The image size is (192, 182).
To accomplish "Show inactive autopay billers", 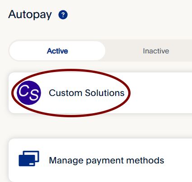I will (156, 51).
